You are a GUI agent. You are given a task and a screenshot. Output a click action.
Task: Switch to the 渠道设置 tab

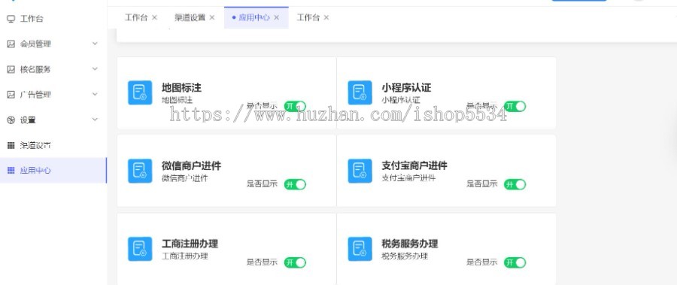(190, 18)
